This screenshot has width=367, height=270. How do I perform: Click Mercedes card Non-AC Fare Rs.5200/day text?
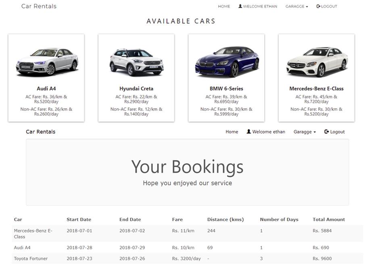click(x=317, y=114)
